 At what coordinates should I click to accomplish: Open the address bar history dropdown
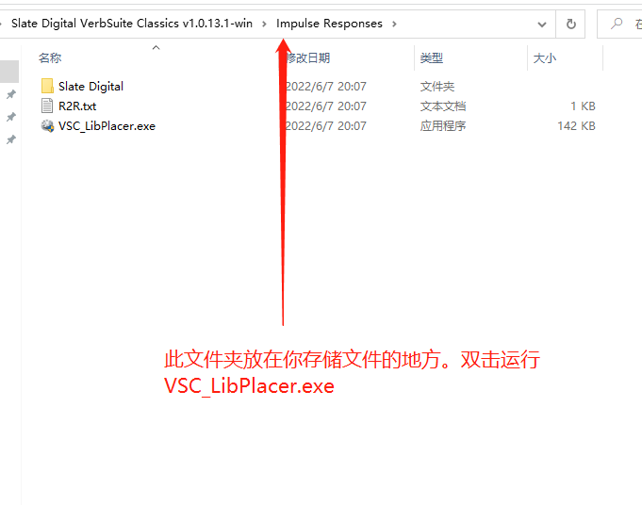pos(542,24)
